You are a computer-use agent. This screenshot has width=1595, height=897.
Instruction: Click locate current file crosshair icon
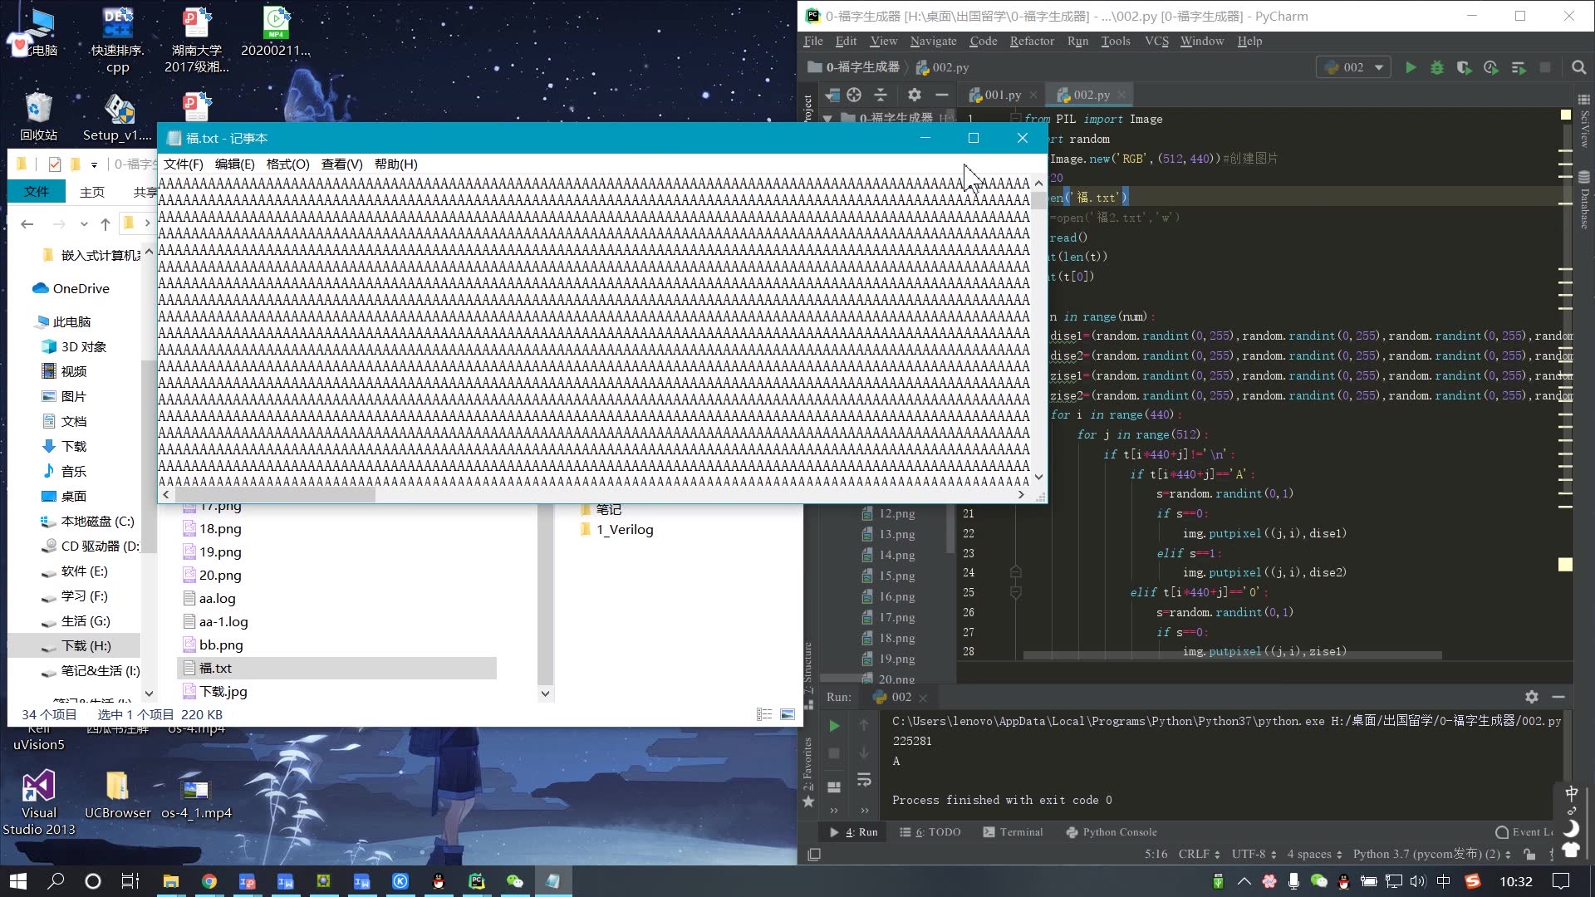point(854,95)
